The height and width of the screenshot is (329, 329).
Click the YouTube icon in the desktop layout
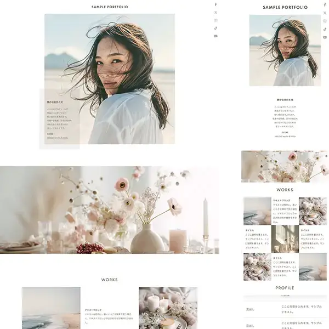pos(216,36)
